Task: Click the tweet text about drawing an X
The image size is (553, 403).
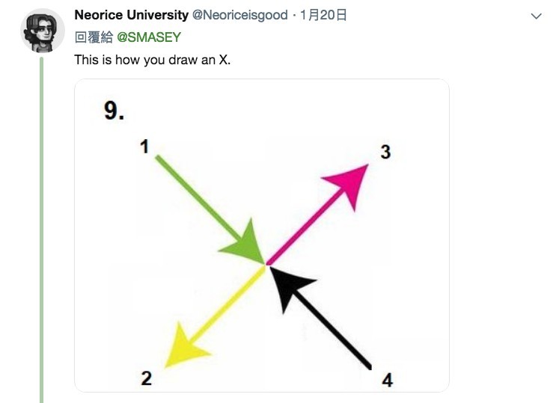Action: [153, 59]
